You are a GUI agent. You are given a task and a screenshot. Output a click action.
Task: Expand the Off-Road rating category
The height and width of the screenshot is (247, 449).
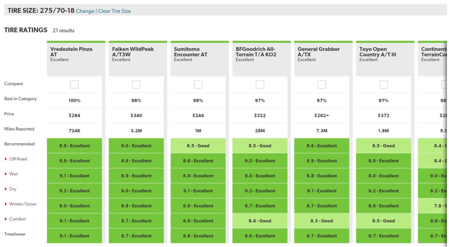click(16, 159)
